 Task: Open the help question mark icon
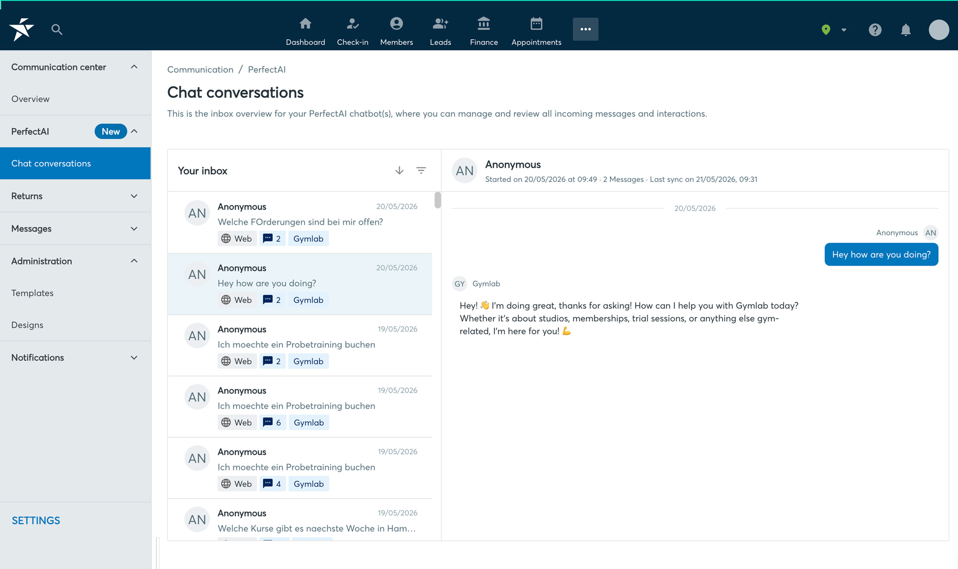[875, 30]
